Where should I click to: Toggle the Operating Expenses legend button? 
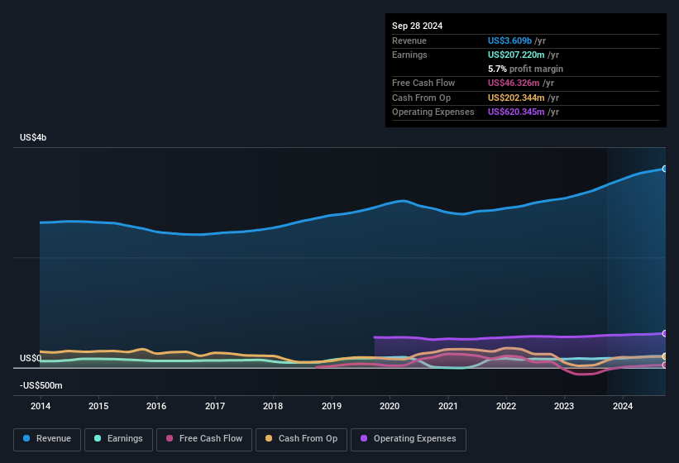[x=409, y=439]
